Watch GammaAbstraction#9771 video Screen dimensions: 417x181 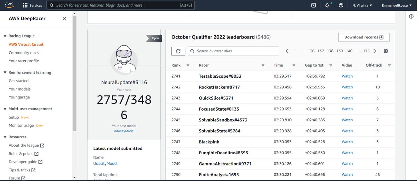[347, 164]
